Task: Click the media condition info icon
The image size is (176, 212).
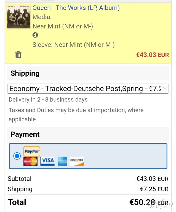Action: coord(35,35)
